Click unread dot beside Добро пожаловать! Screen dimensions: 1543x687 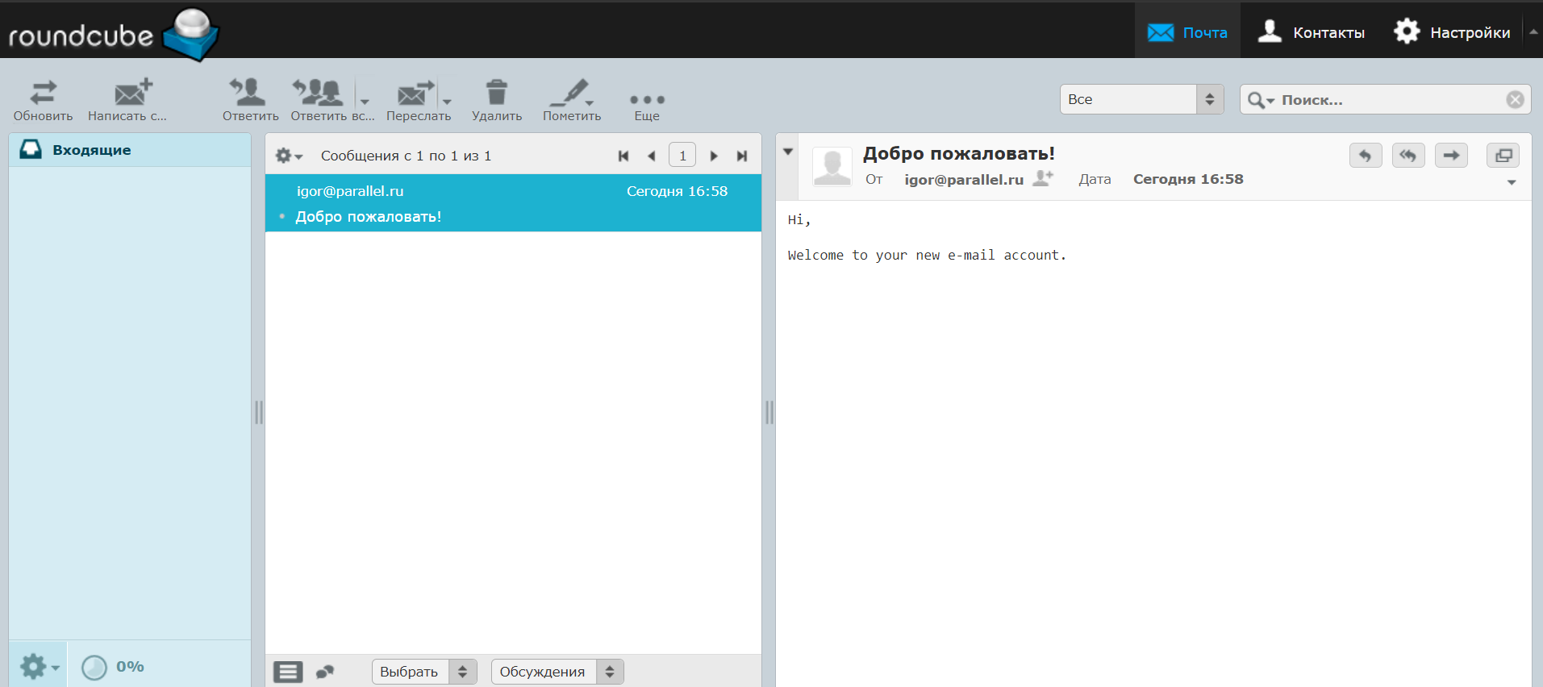pos(281,216)
